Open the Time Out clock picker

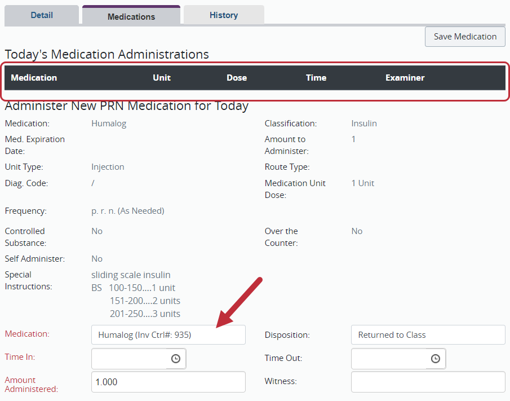coord(436,359)
